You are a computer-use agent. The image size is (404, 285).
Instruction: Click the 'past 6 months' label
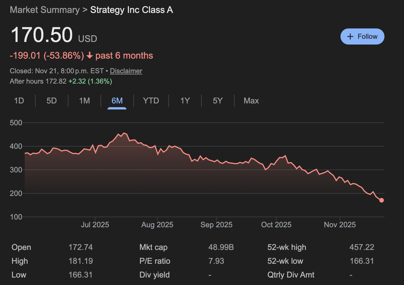pyautogui.click(x=124, y=55)
